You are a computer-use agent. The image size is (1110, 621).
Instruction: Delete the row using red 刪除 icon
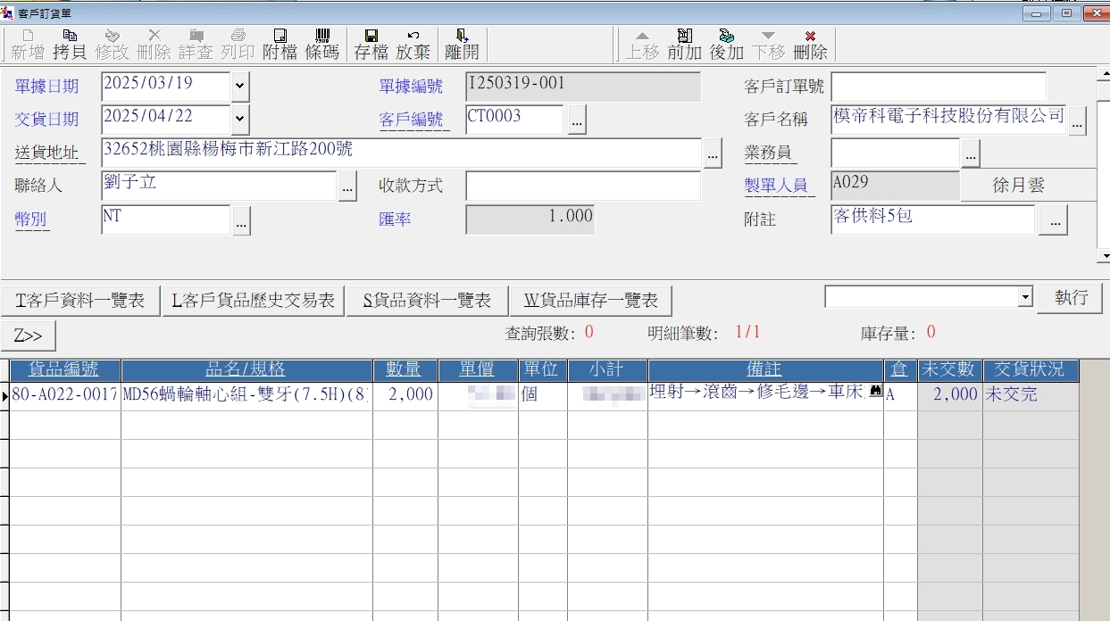[810, 44]
